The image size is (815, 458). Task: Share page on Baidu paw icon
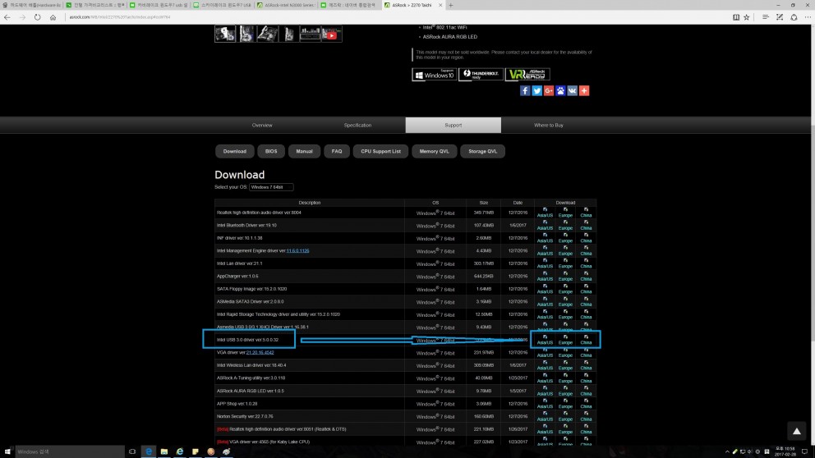(x=560, y=91)
